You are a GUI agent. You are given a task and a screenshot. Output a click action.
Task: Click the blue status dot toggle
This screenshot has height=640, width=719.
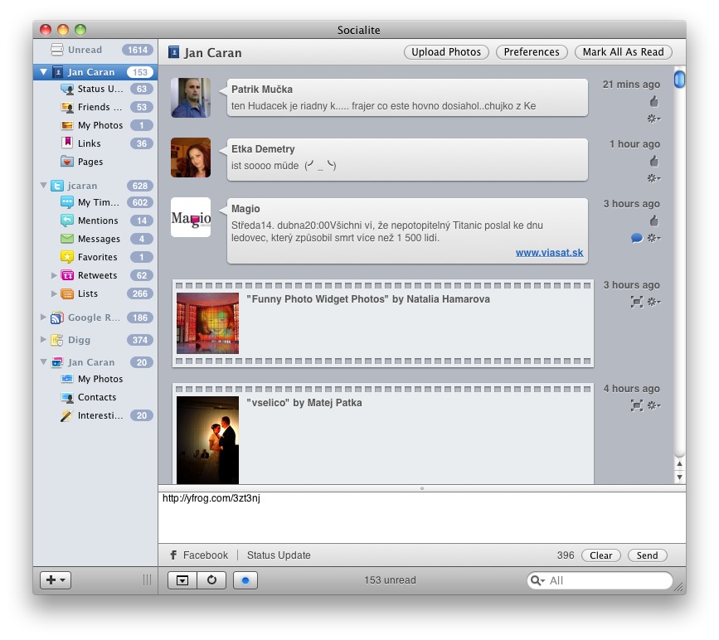(x=245, y=580)
